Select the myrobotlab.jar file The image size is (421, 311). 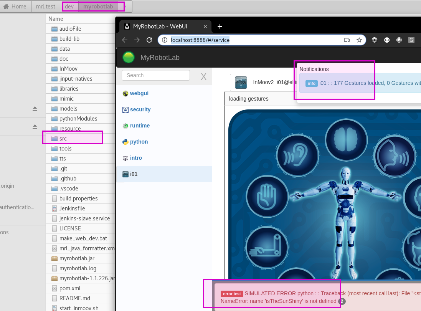(81, 258)
